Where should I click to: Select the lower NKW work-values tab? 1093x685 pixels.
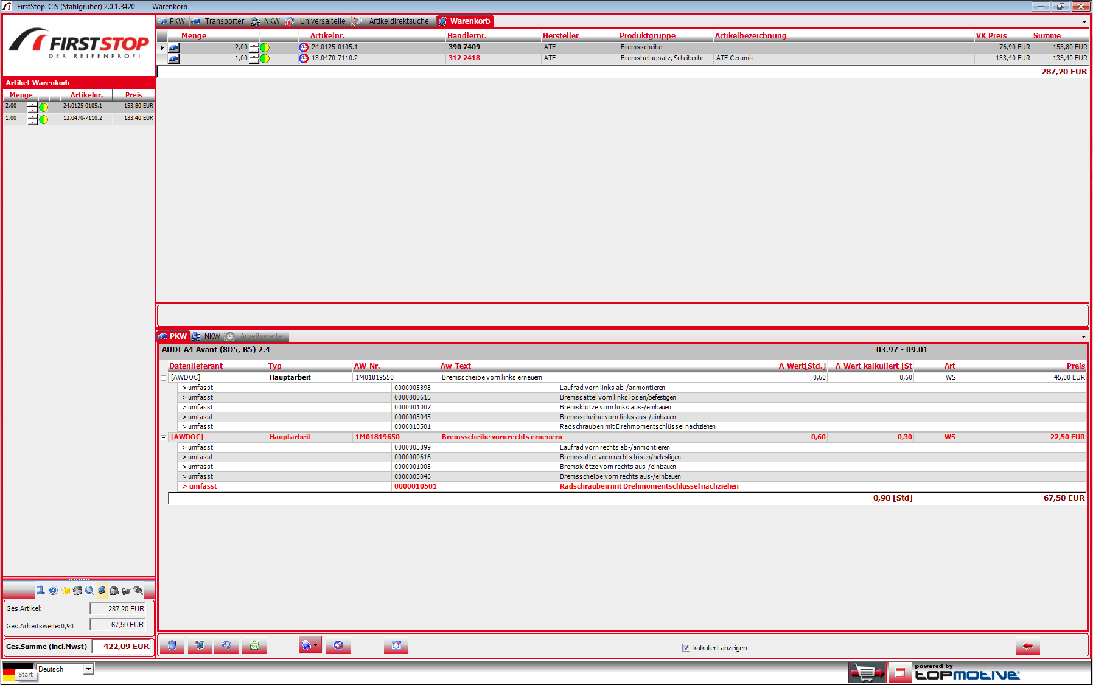point(206,336)
